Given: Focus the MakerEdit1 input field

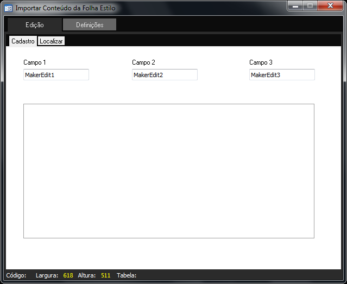Looking at the screenshot, I should tap(56, 75).
